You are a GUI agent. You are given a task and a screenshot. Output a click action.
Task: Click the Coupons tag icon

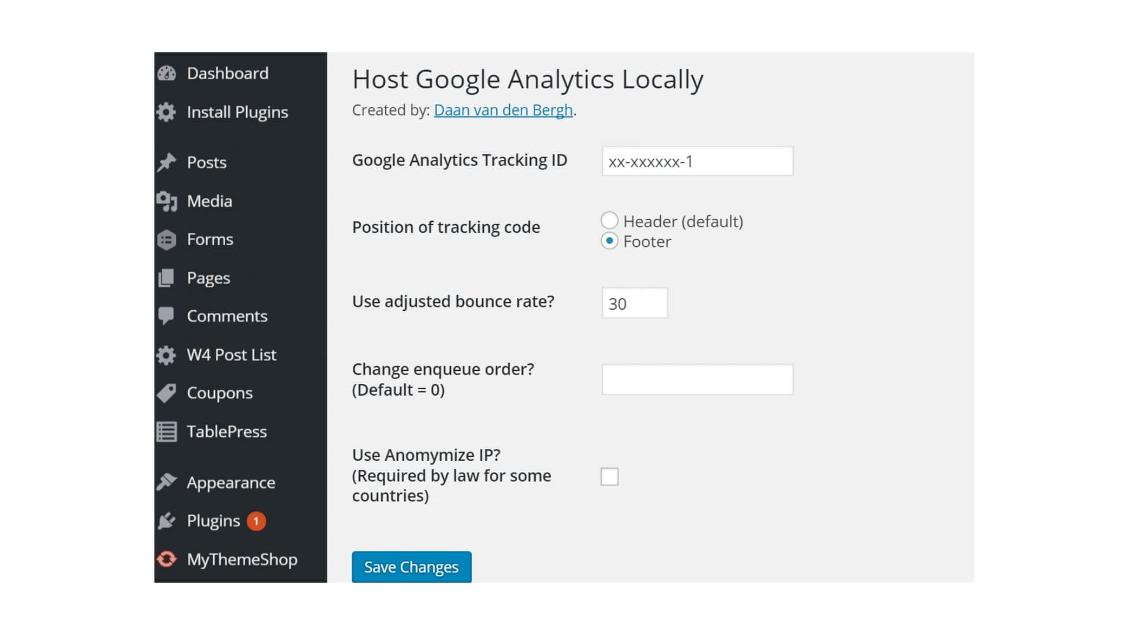[166, 393]
